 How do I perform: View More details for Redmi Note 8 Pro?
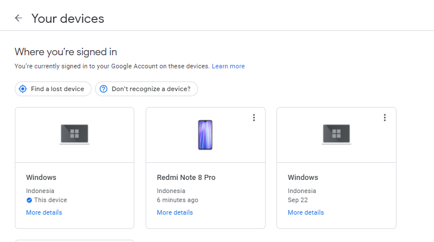(175, 213)
